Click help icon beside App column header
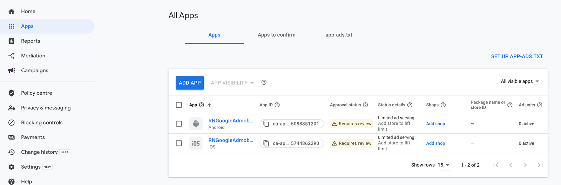 [202, 105]
